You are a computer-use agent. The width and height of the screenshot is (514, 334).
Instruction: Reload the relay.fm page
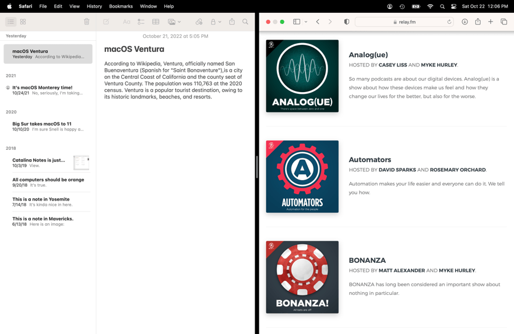[449, 22]
